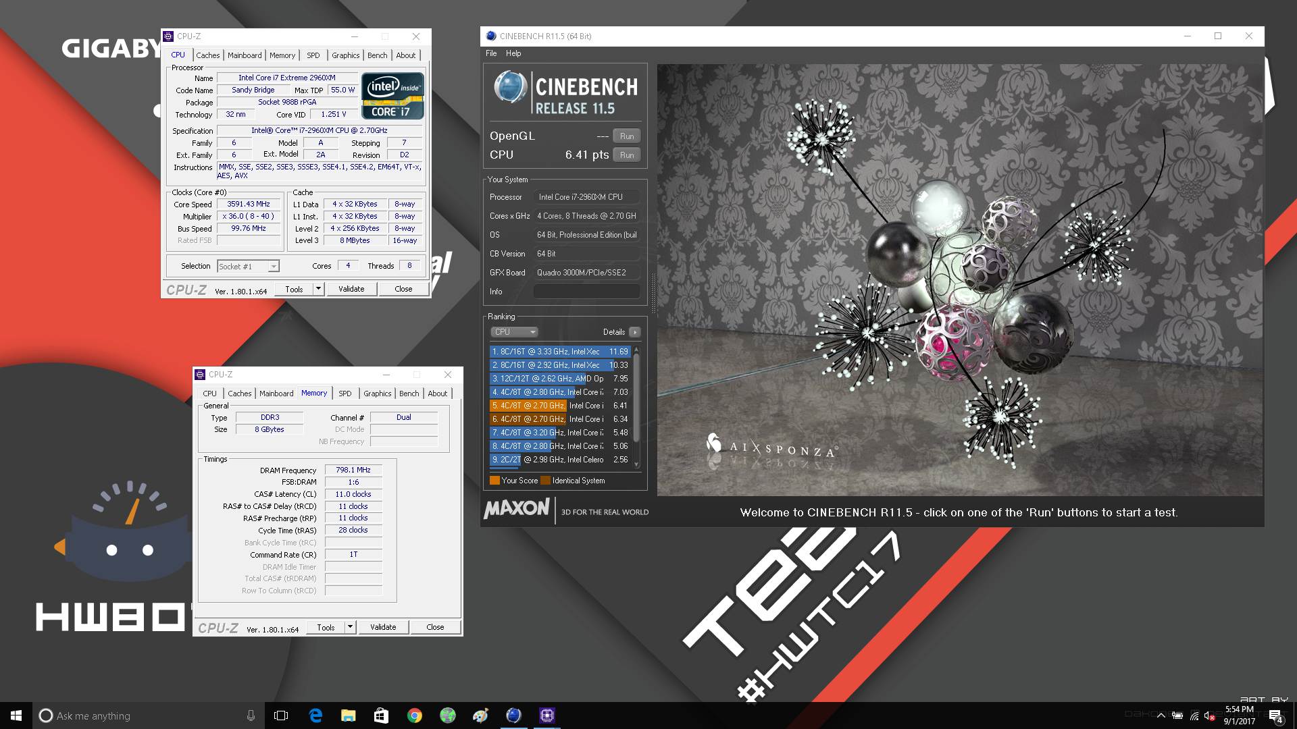This screenshot has width=1297, height=729.
Task: Click the Info input field in Cinebench
Action: [586, 292]
